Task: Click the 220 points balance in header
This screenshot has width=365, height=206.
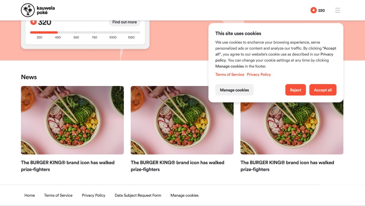Action: pos(321,11)
